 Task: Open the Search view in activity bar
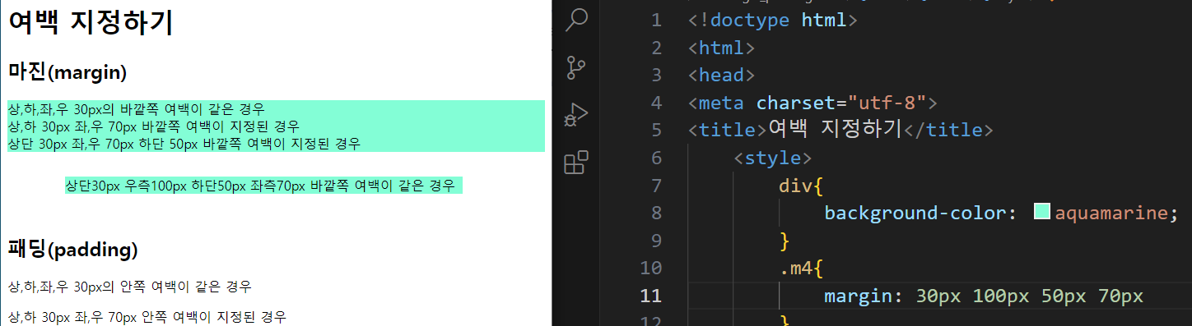click(x=576, y=20)
